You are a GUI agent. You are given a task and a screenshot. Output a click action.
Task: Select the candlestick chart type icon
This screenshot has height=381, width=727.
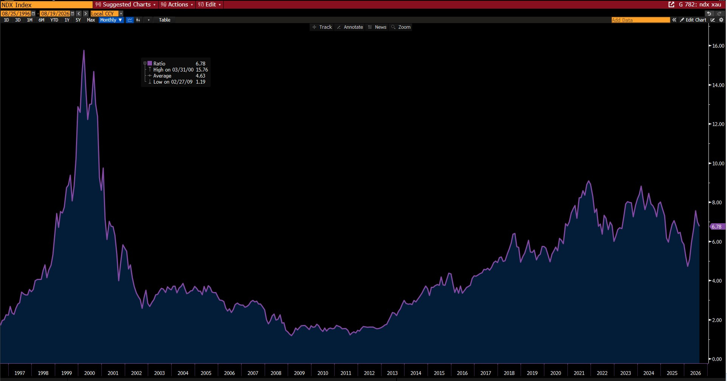point(138,20)
